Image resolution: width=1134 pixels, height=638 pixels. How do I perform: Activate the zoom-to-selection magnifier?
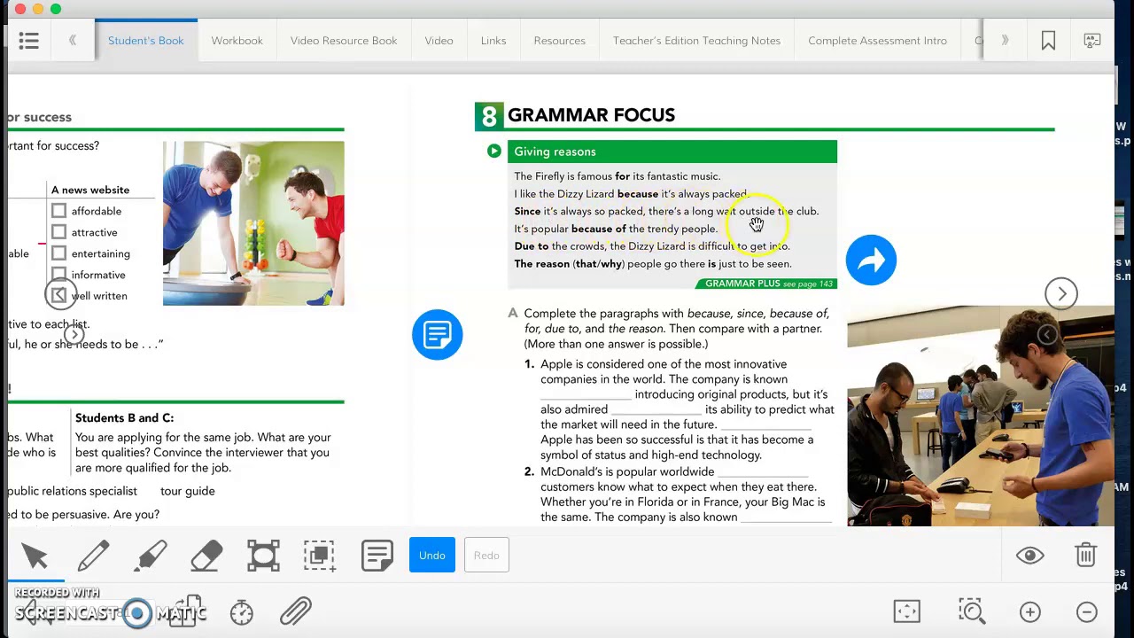[972, 611]
